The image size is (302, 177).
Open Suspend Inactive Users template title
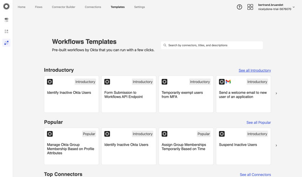238,145
